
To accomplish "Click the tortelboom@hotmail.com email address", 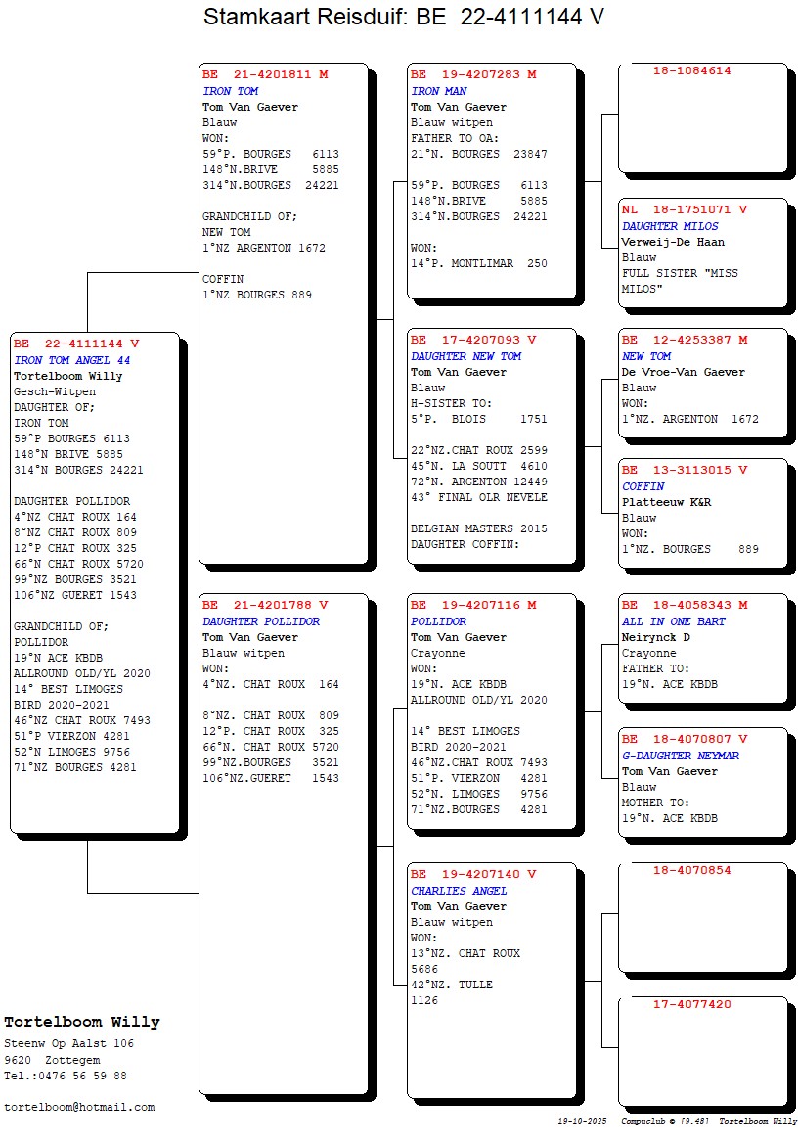I will coord(79,1107).
